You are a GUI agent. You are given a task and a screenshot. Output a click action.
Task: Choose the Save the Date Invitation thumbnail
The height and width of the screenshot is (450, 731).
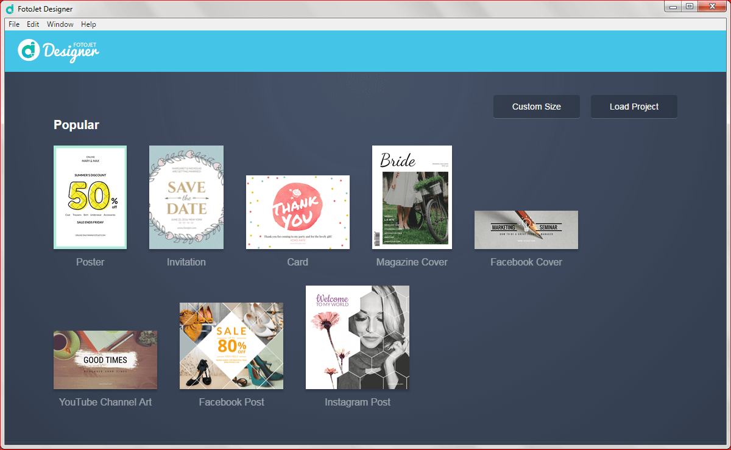pyautogui.click(x=186, y=197)
